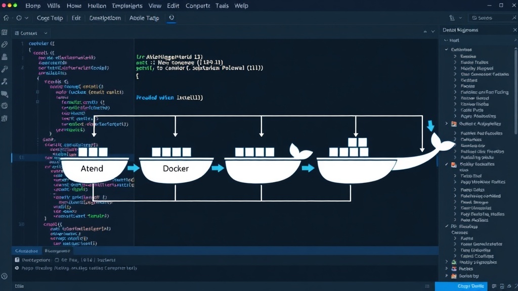Click the orange icon of the Foliky Eeoieties group
Image resolution: width=518 pixels, height=291 pixels.
pyautogui.click(x=454, y=164)
